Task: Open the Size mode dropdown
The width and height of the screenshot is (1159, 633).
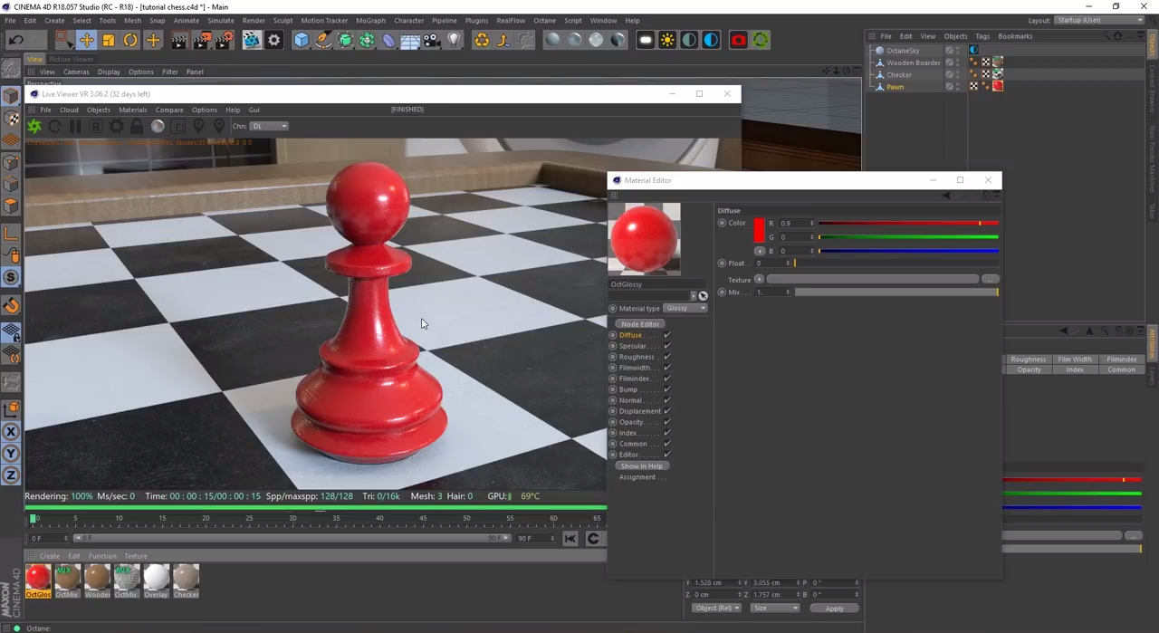Action: [776, 609]
